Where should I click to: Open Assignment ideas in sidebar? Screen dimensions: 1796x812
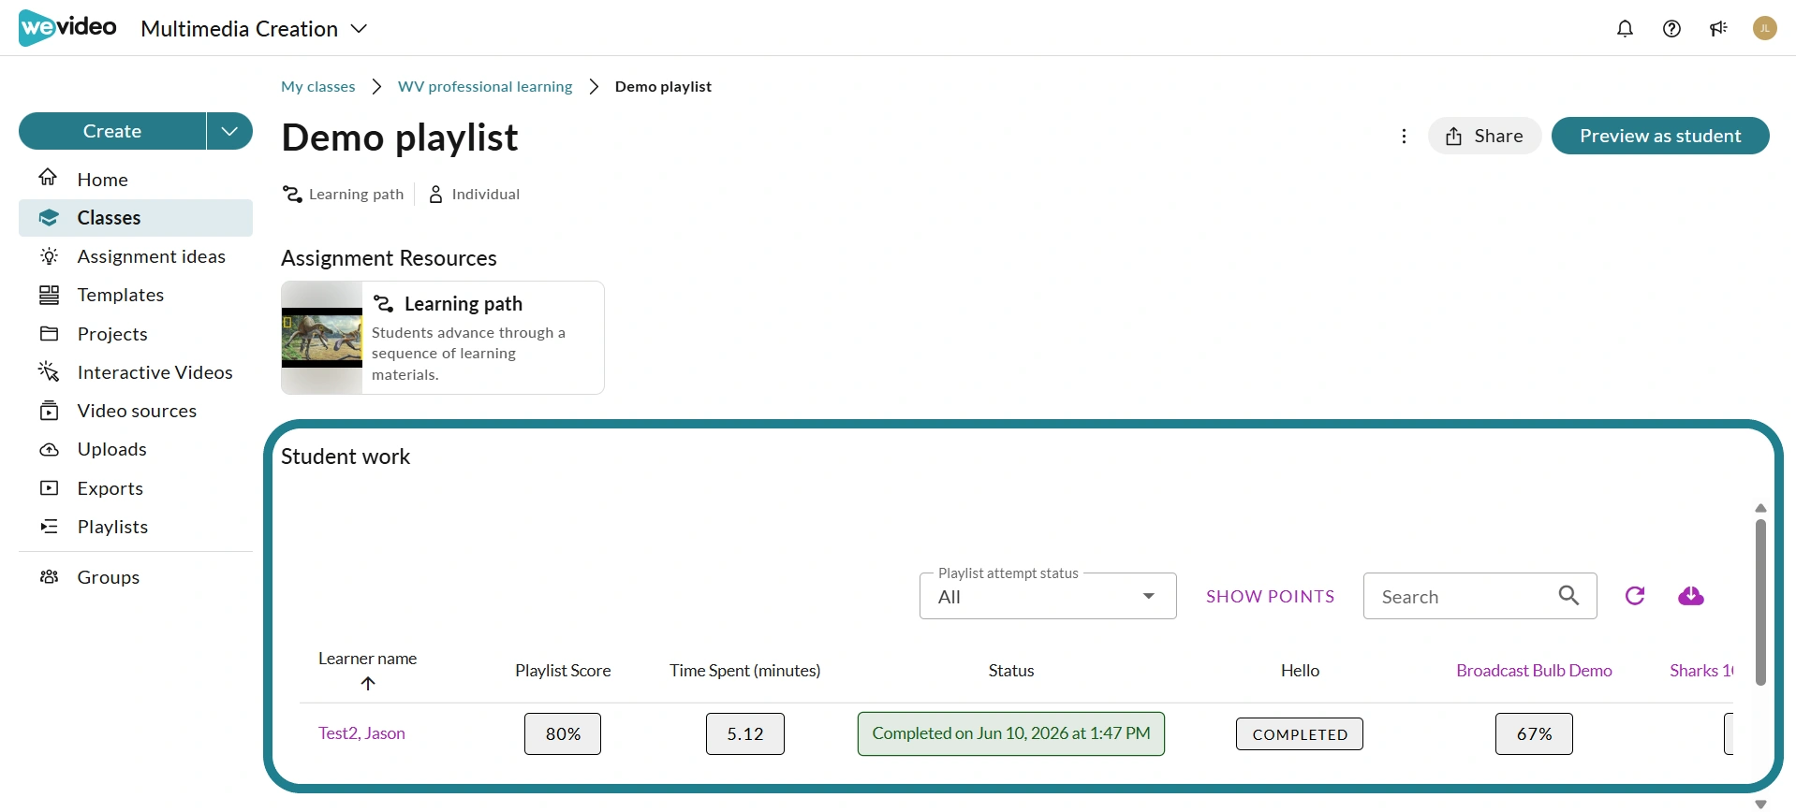[x=136, y=256]
